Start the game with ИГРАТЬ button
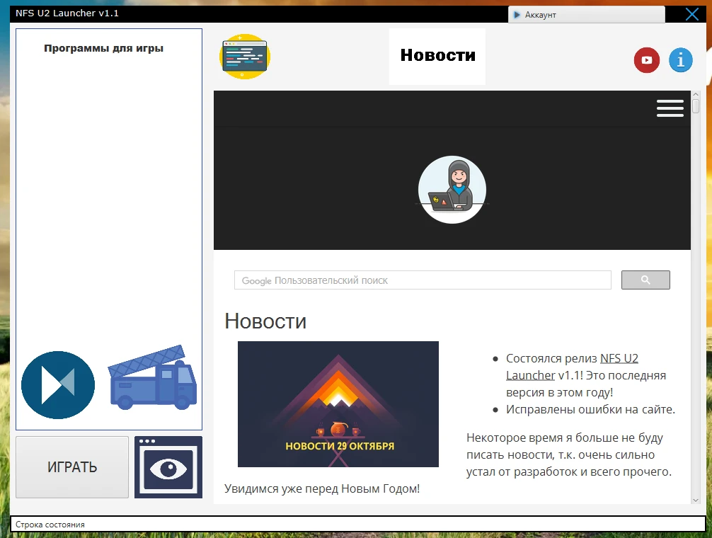Screen dimensions: 712x538 (72, 467)
